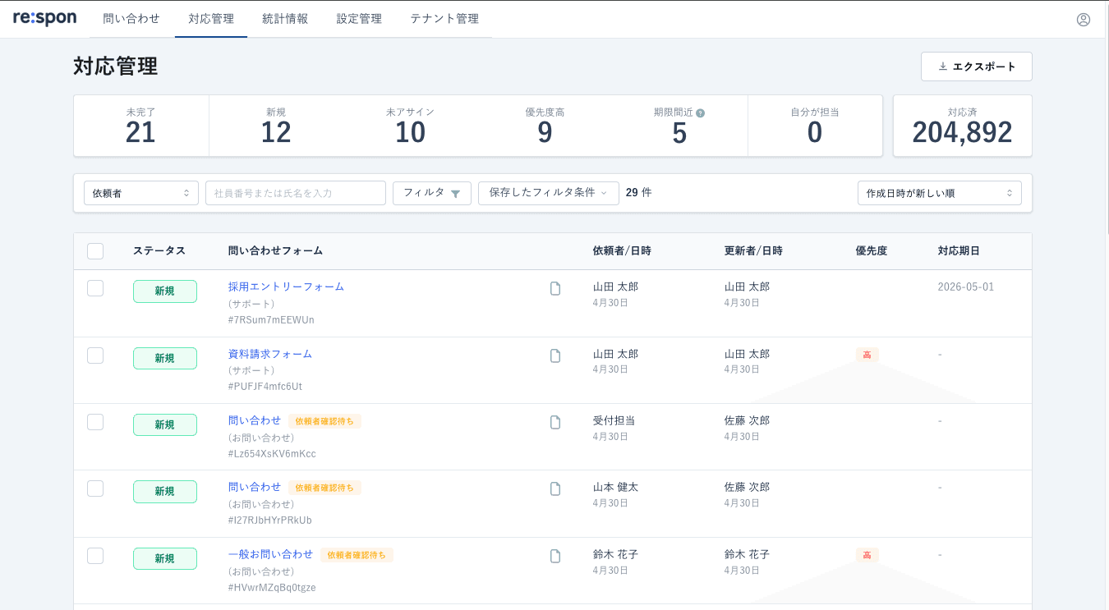
Task: Open document icon in 受付担当 row
Action: [555, 422]
